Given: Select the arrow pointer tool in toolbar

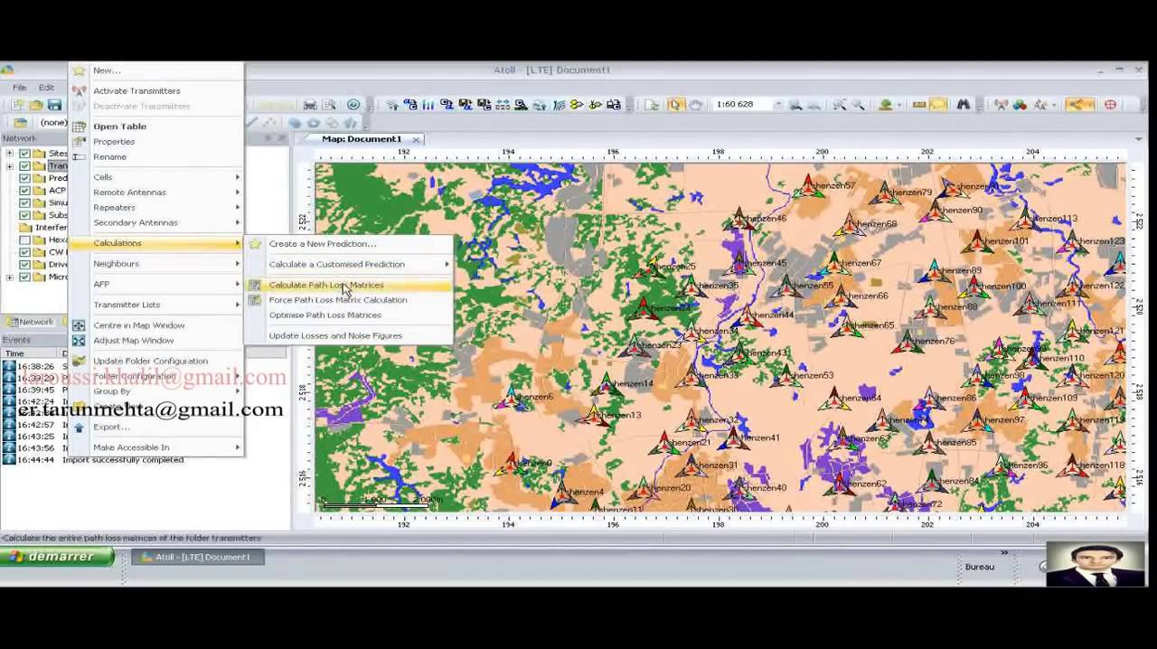Looking at the screenshot, I should pos(674,105).
